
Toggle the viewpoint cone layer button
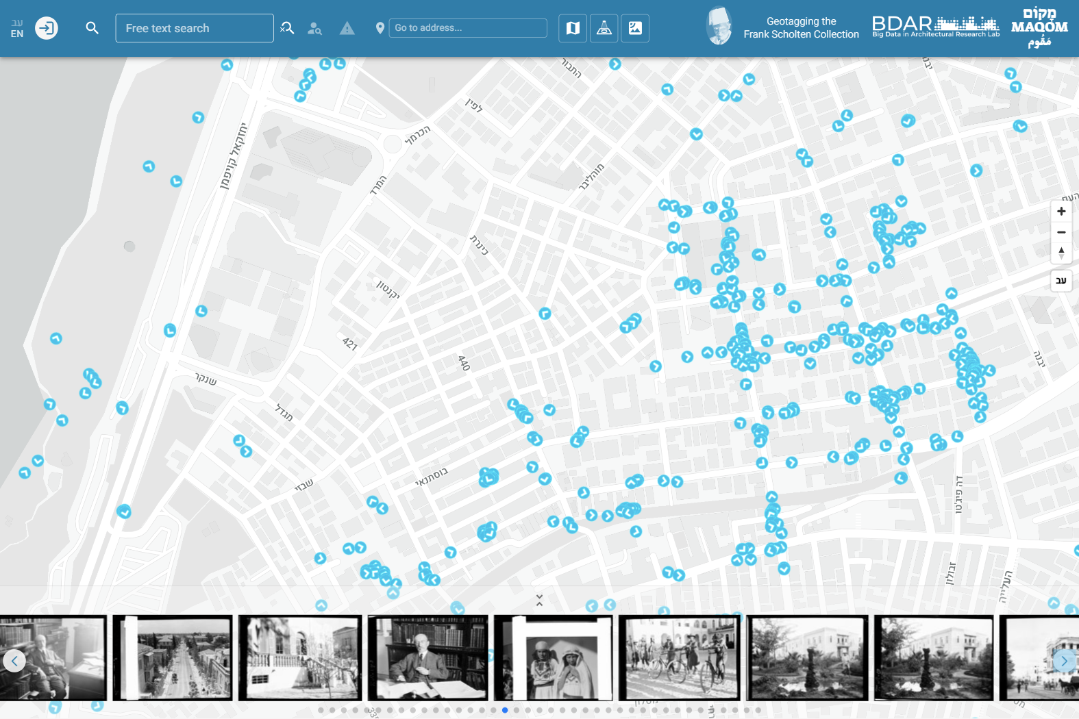[x=604, y=28]
